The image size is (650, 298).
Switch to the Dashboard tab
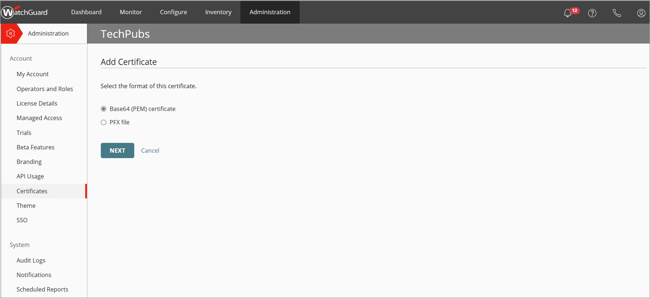tap(86, 12)
